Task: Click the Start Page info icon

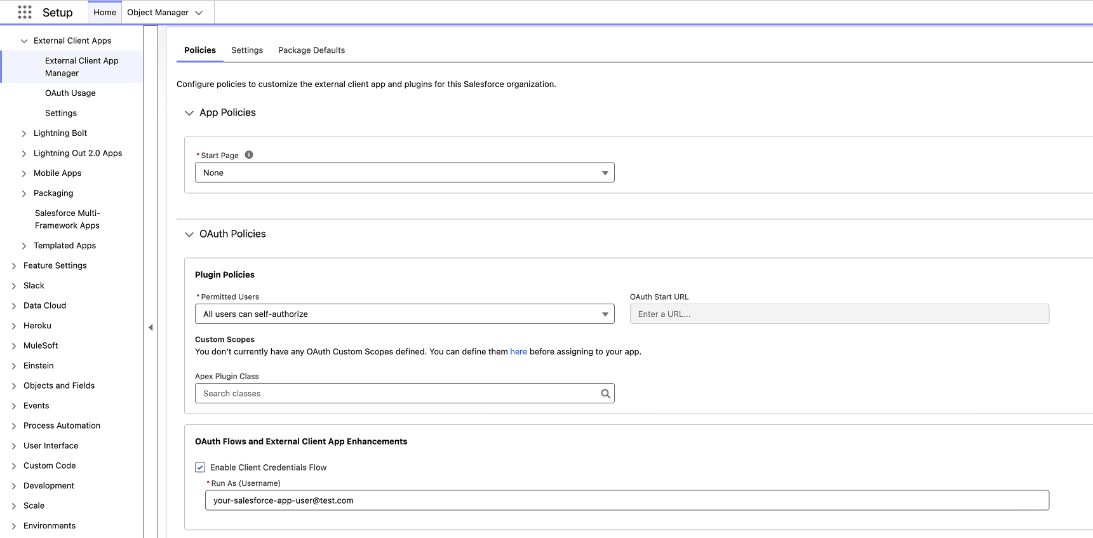Action: tap(249, 155)
